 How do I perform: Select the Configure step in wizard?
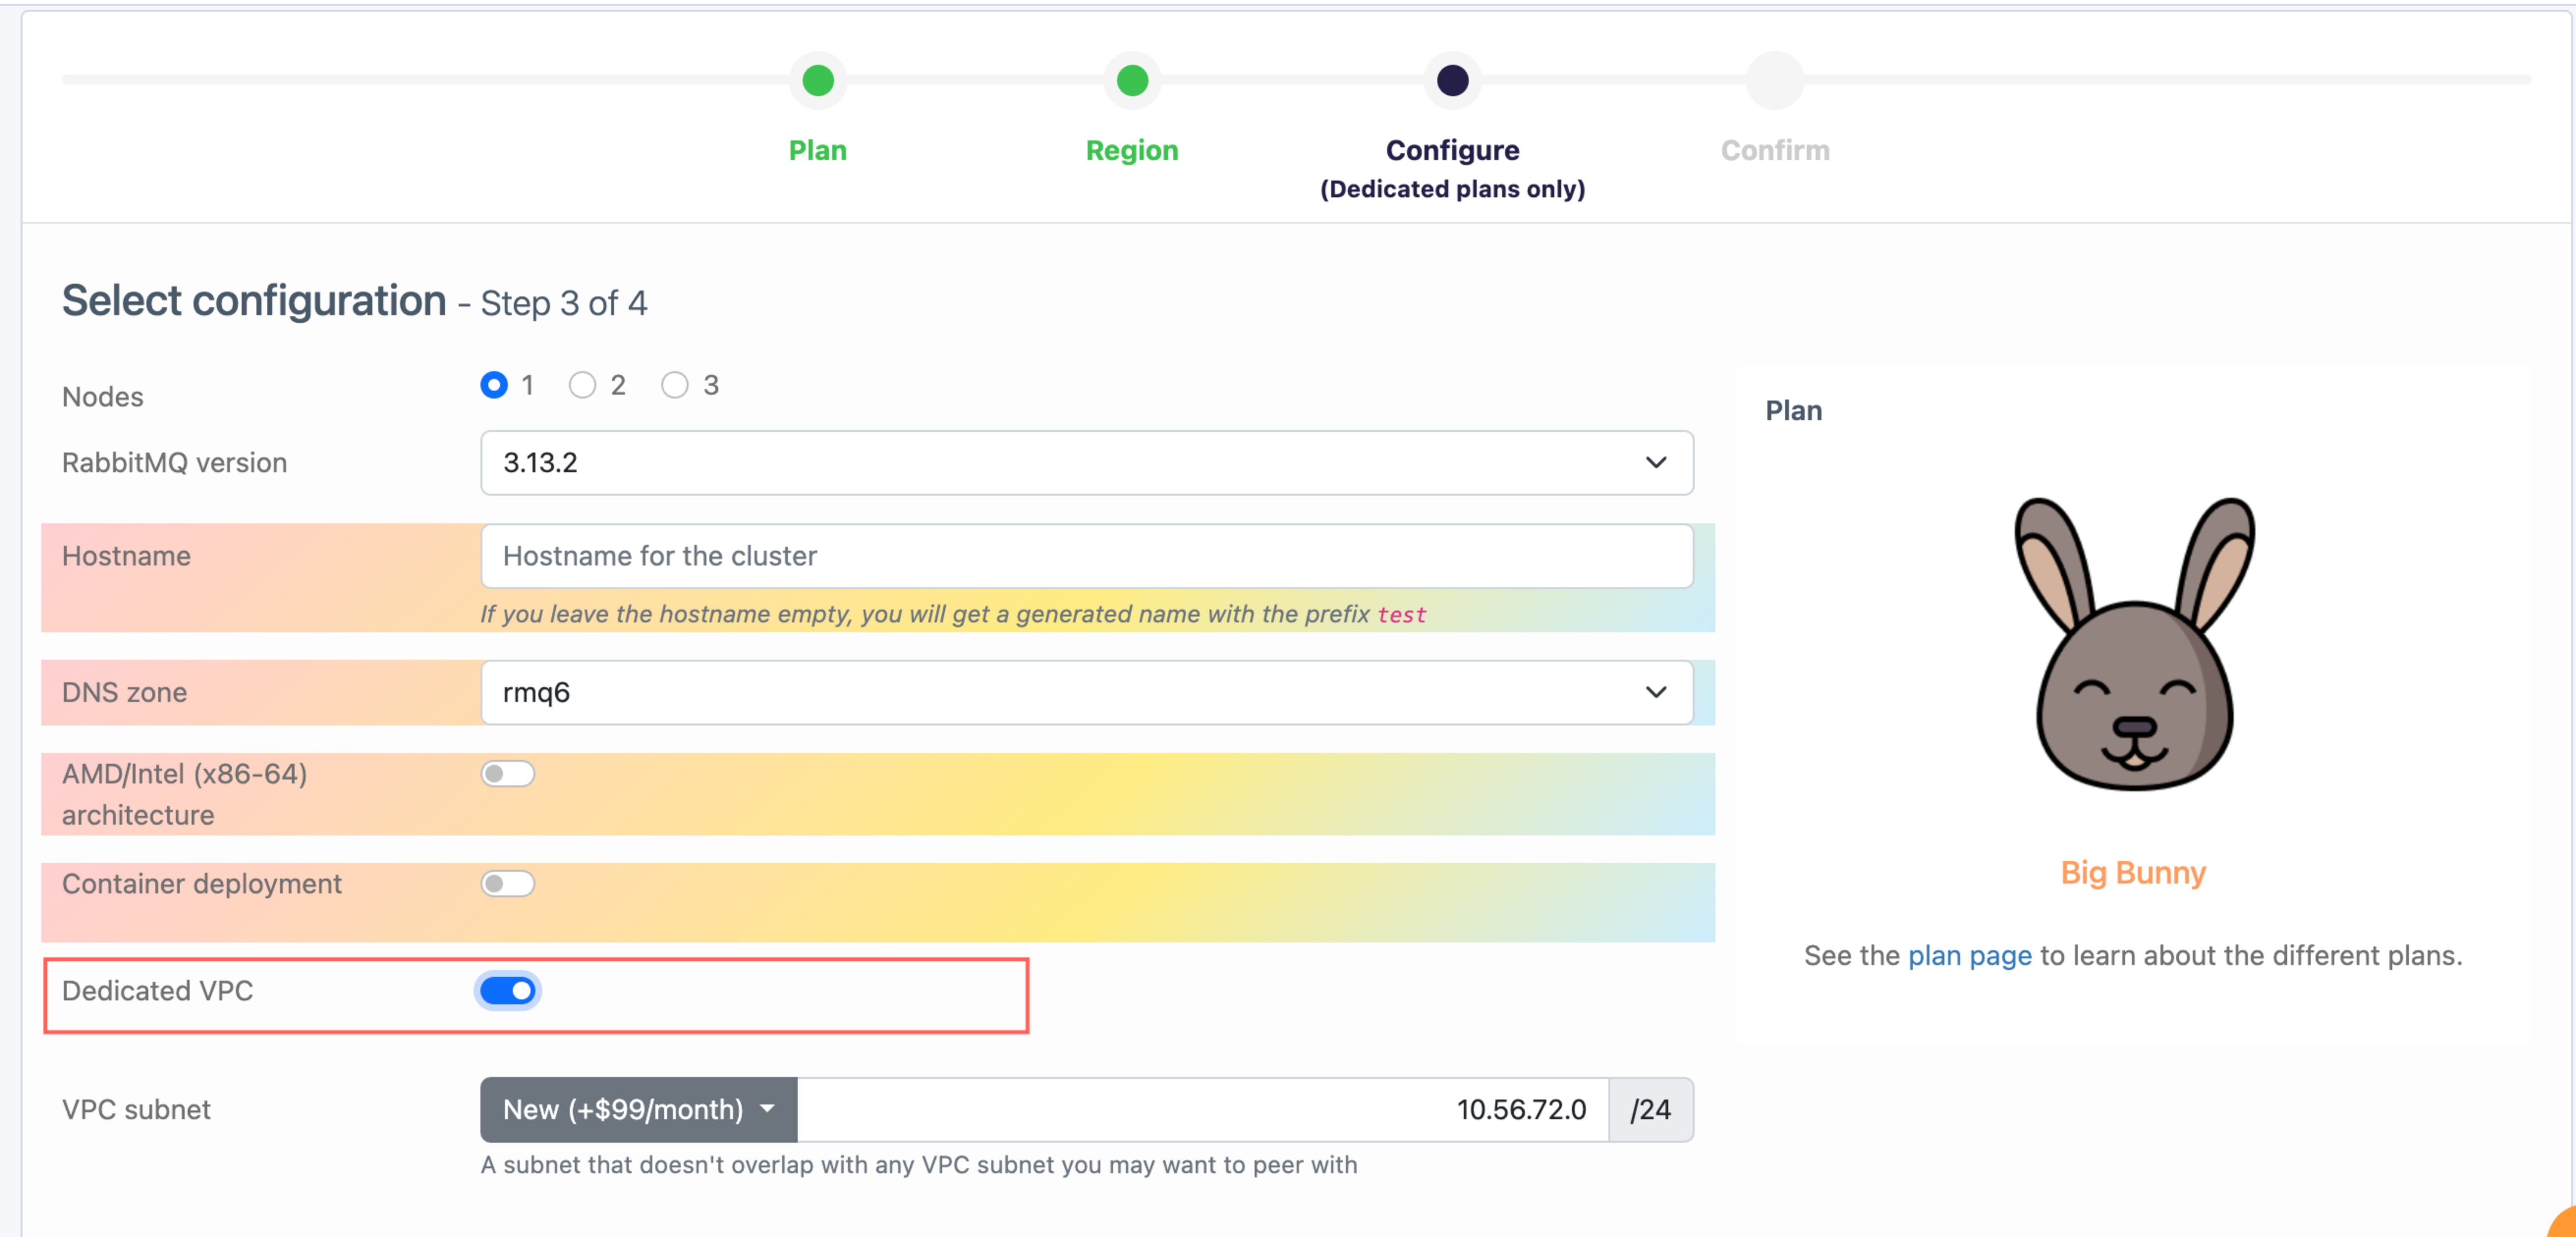tap(1452, 150)
